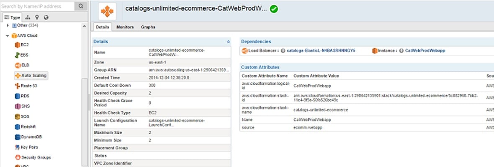
Task: Select the Auto Scaling tree icon
Action: pyautogui.click(x=18, y=76)
